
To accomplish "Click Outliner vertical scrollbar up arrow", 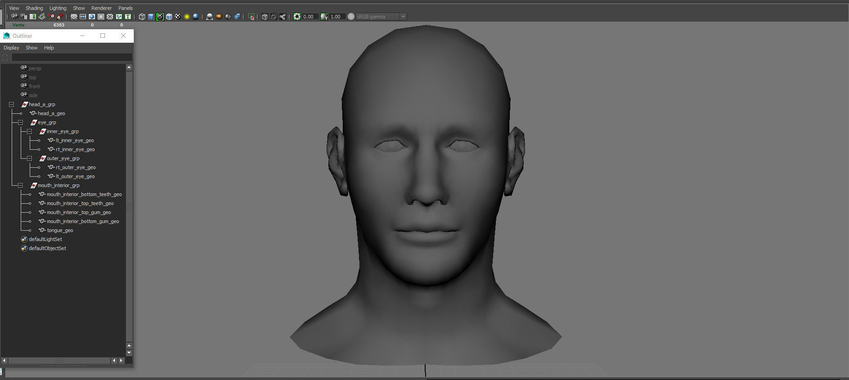I will [x=129, y=67].
